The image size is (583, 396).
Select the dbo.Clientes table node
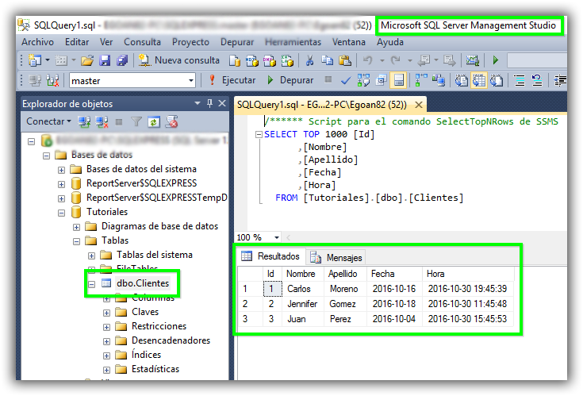[143, 283]
